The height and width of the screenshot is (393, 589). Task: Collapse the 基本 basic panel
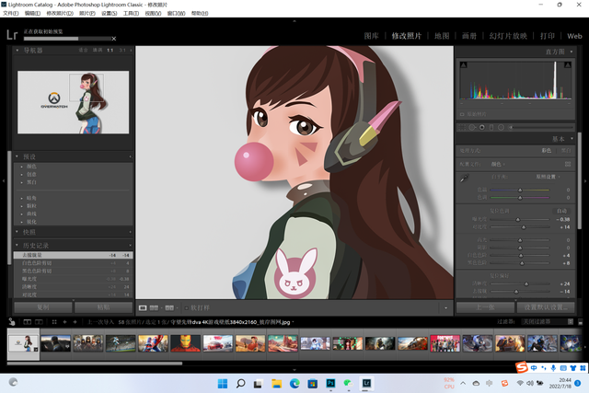572,139
